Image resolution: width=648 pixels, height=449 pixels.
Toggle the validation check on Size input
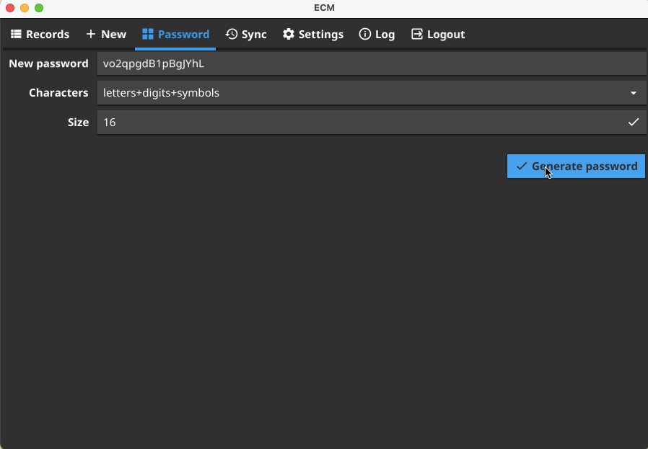tap(634, 122)
